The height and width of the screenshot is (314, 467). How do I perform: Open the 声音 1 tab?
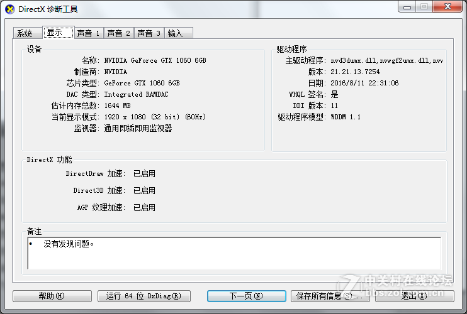click(89, 33)
